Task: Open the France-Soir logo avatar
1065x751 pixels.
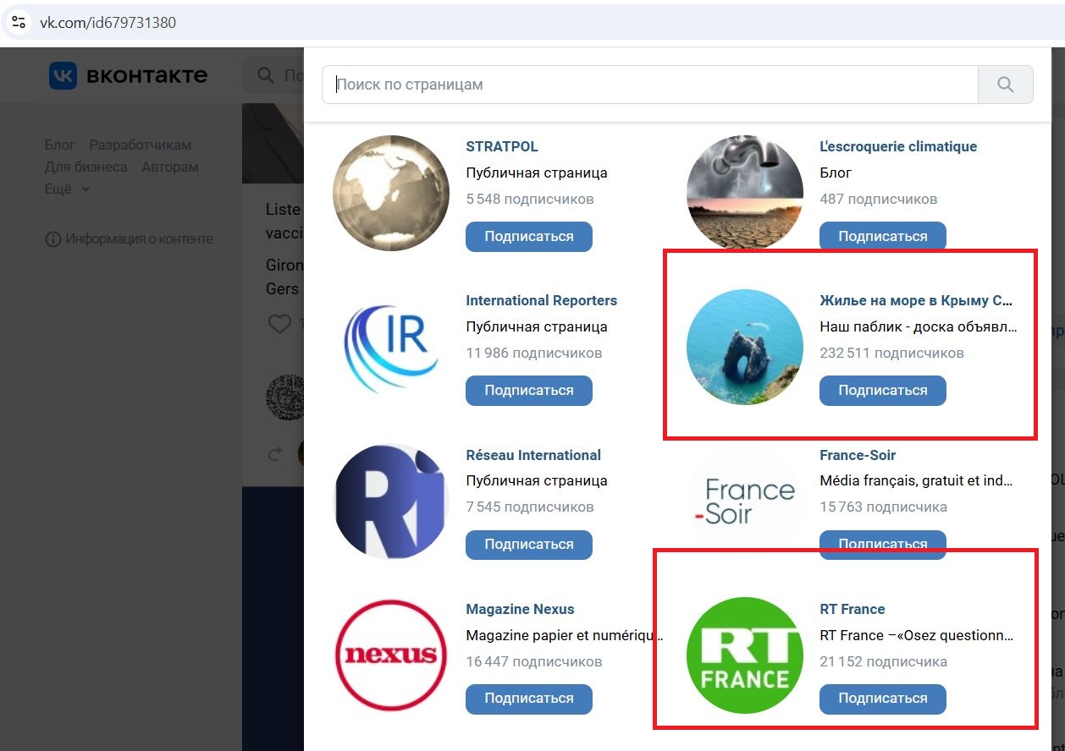Action: (x=745, y=502)
